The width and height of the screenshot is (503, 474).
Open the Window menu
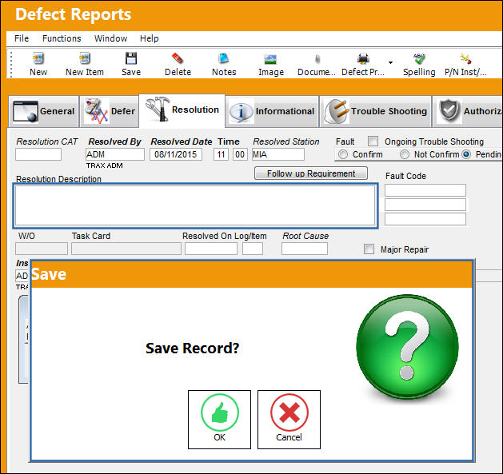coord(110,38)
